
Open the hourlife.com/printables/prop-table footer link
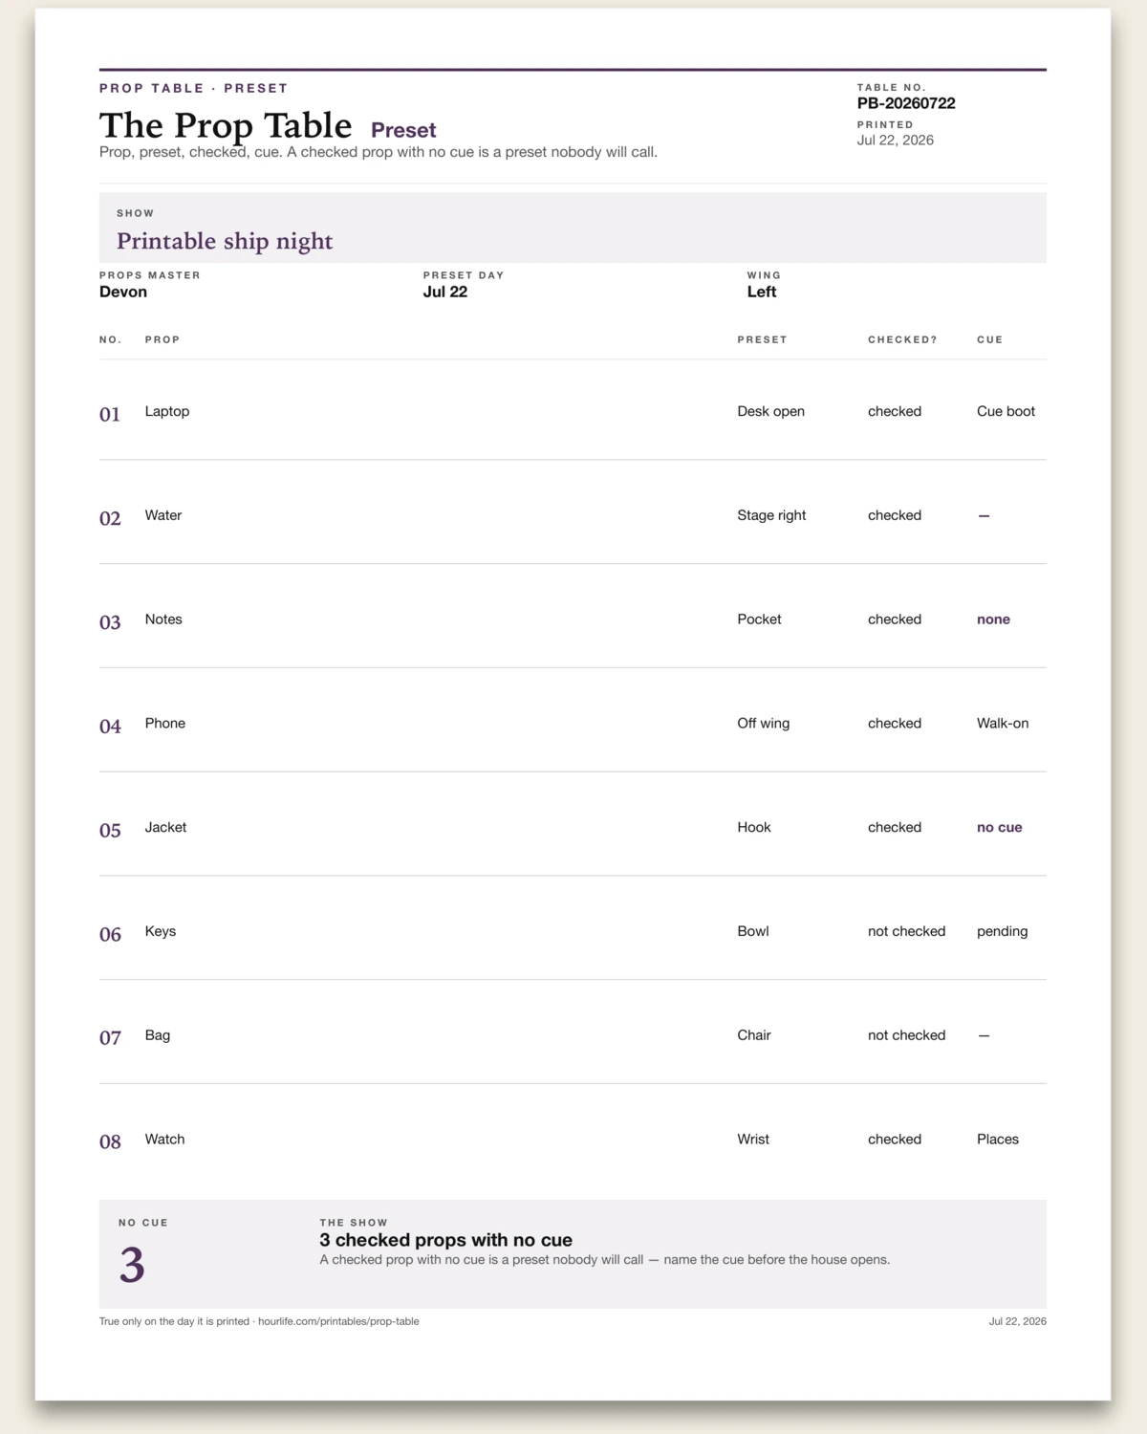pos(338,1321)
